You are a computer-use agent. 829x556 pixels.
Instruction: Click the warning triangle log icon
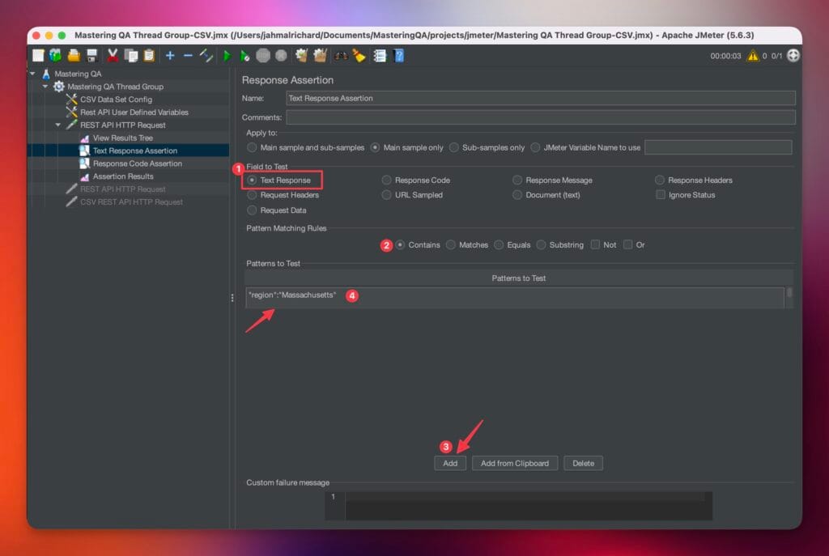coord(752,56)
